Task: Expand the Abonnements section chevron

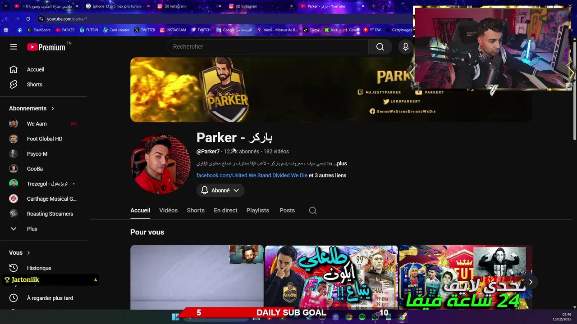Action: [53, 108]
